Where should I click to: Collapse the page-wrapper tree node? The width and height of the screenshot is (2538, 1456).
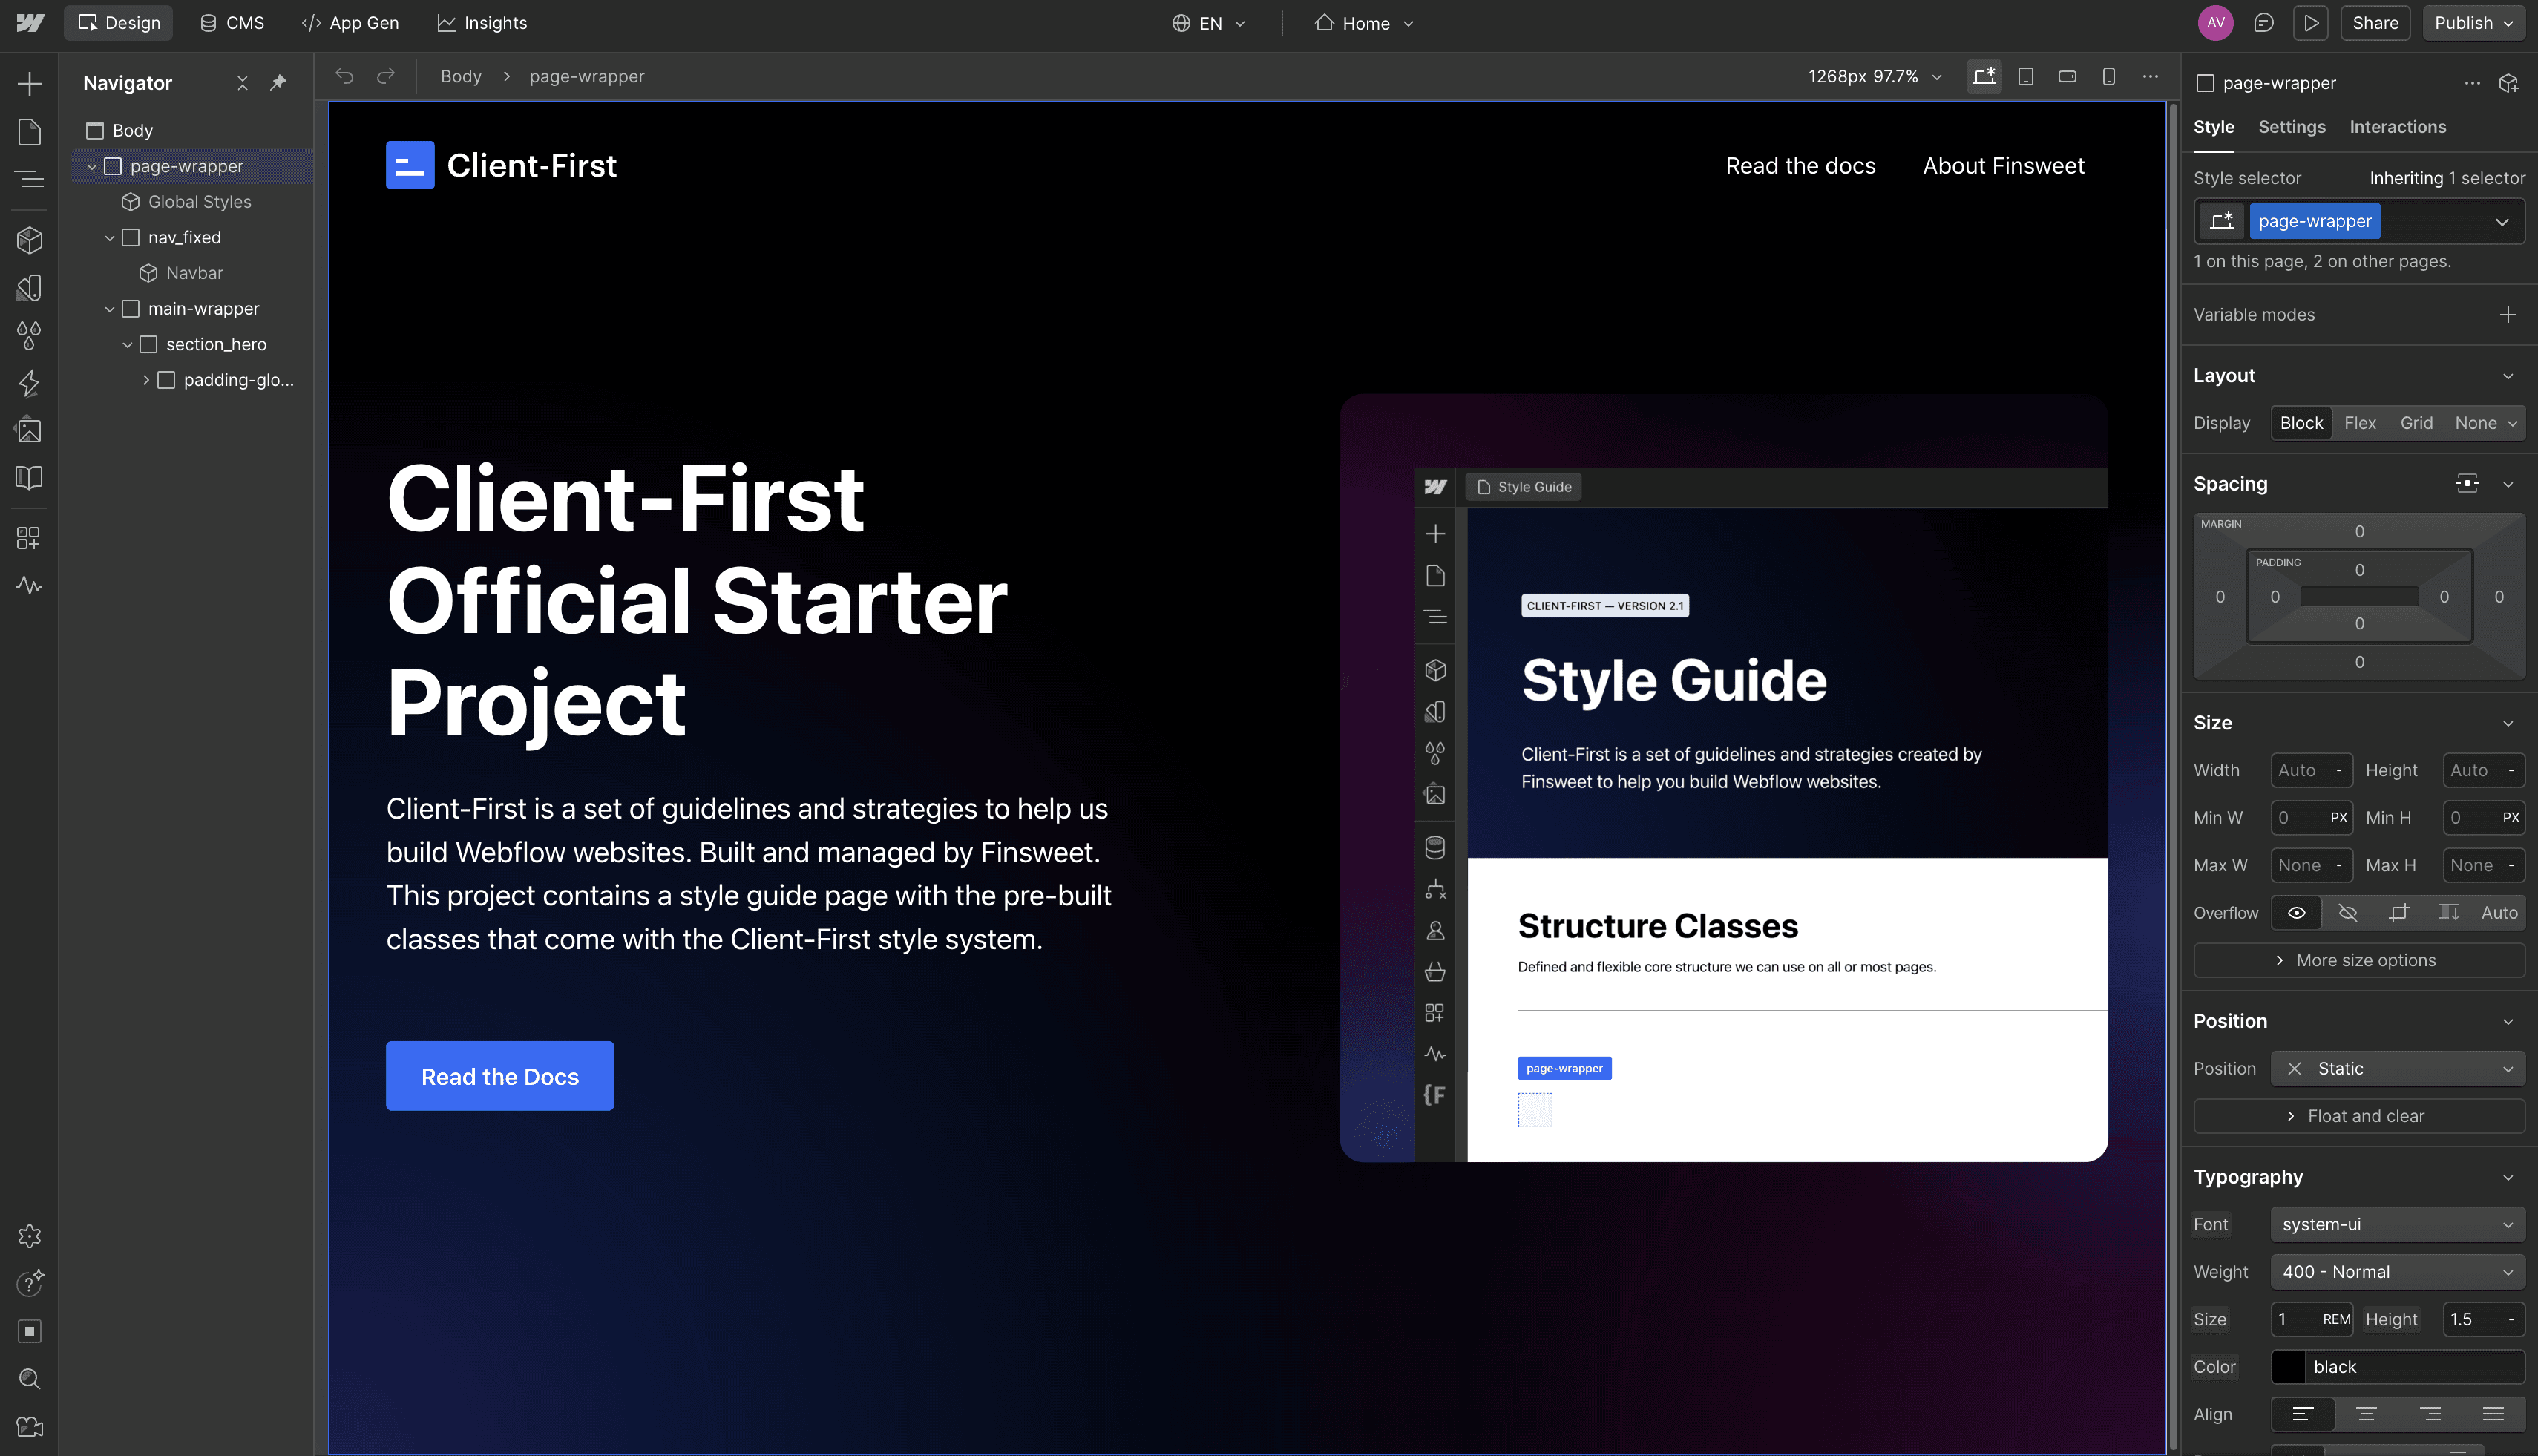(x=92, y=167)
